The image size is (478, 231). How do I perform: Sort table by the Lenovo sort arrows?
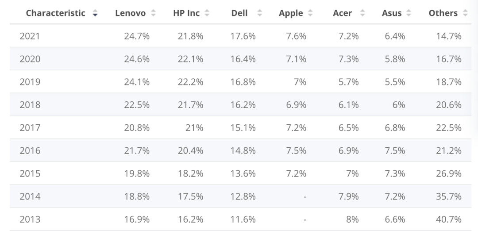[x=153, y=13]
